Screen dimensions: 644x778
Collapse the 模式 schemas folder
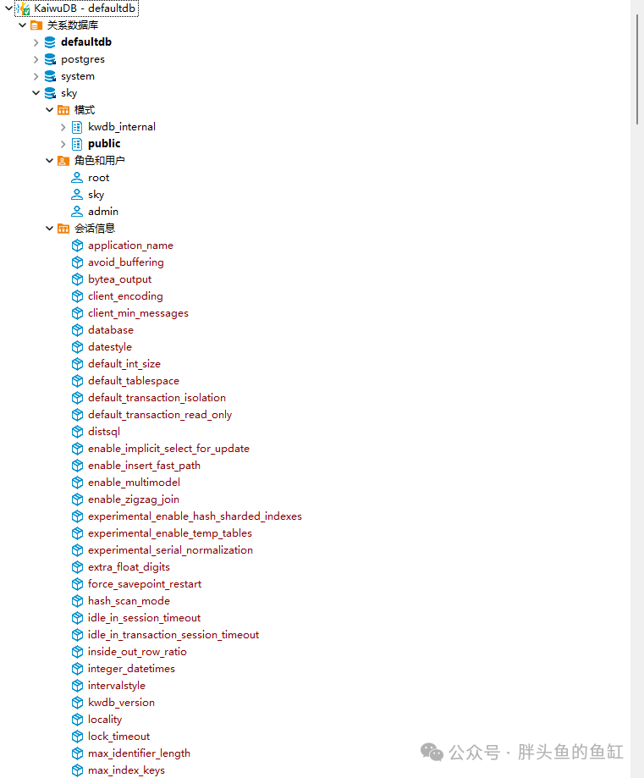click(x=49, y=110)
